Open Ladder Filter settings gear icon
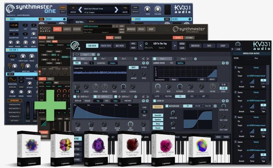This screenshot has height=168, width=273. 228,63
